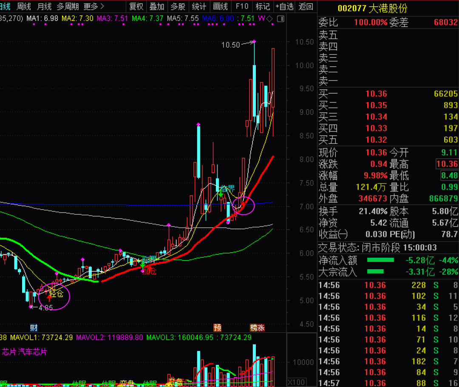The height and width of the screenshot is (387, 459).
Task: Click the stock title 002077 大港股份
Action: point(372,8)
